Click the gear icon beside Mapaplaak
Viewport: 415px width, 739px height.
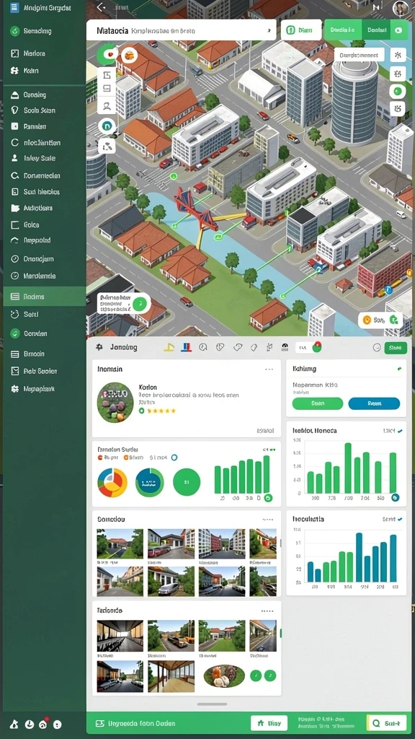(14, 389)
